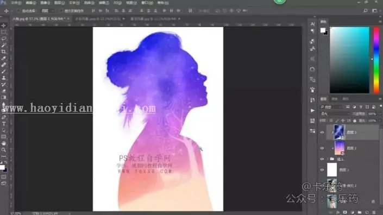
Task: Open the layer blend mode dropdown
Action: (x=335, y=113)
